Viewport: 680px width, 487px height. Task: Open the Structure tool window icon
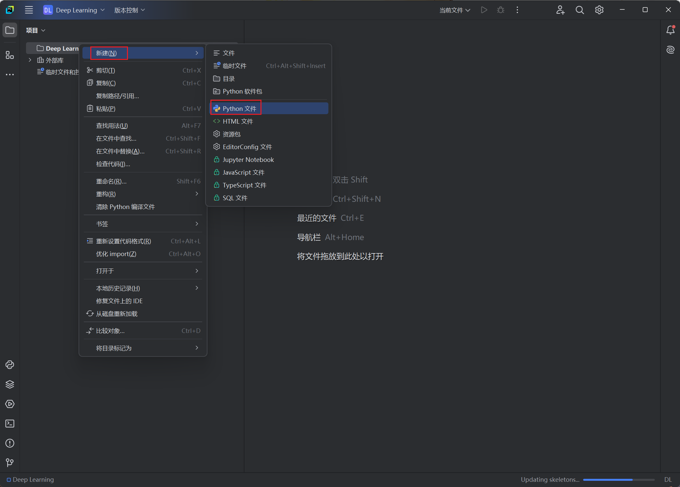pyautogui.click(x=10, y=55)
